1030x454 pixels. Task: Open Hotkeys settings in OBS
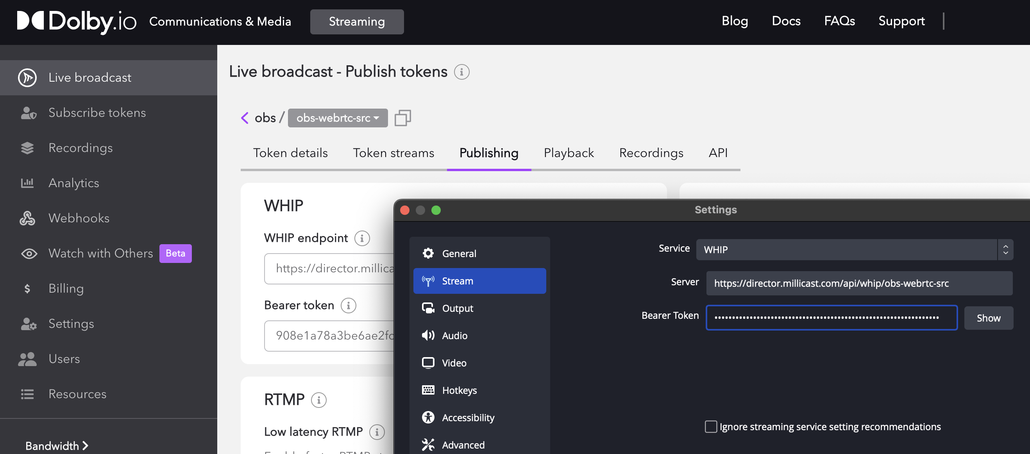459,390
